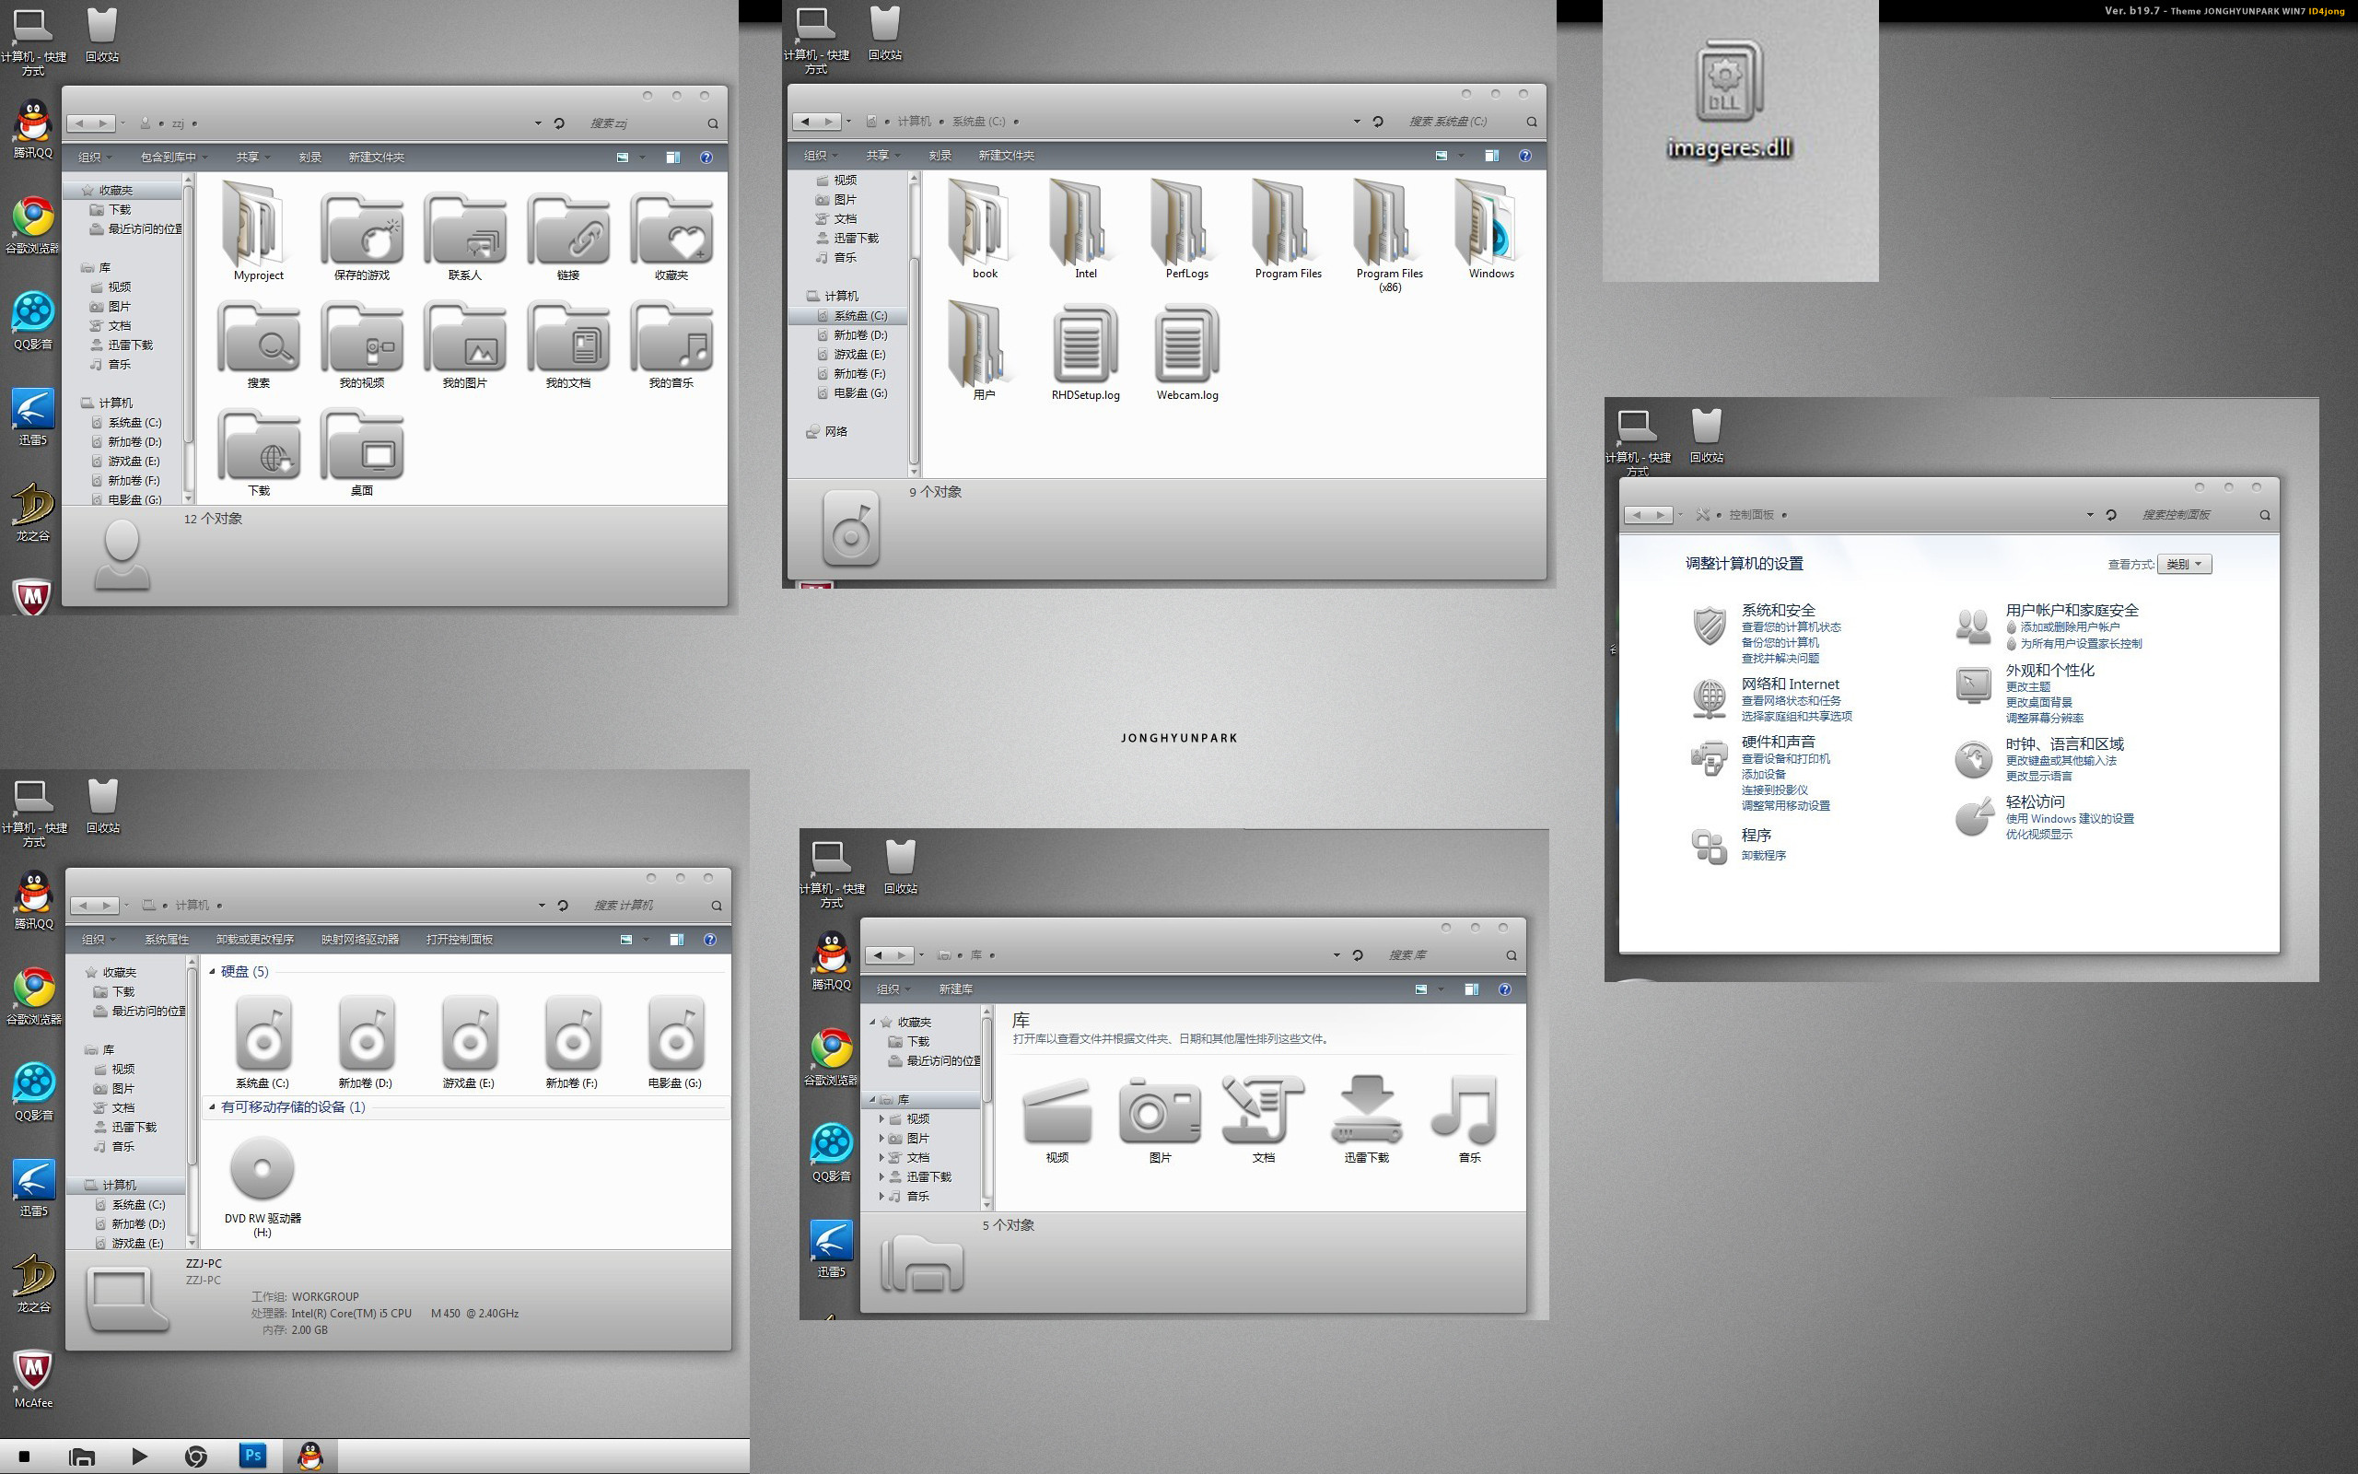Click 系统属性 in 计算机 toolbar
The image size is (2358, 1474).
[167, 940]
